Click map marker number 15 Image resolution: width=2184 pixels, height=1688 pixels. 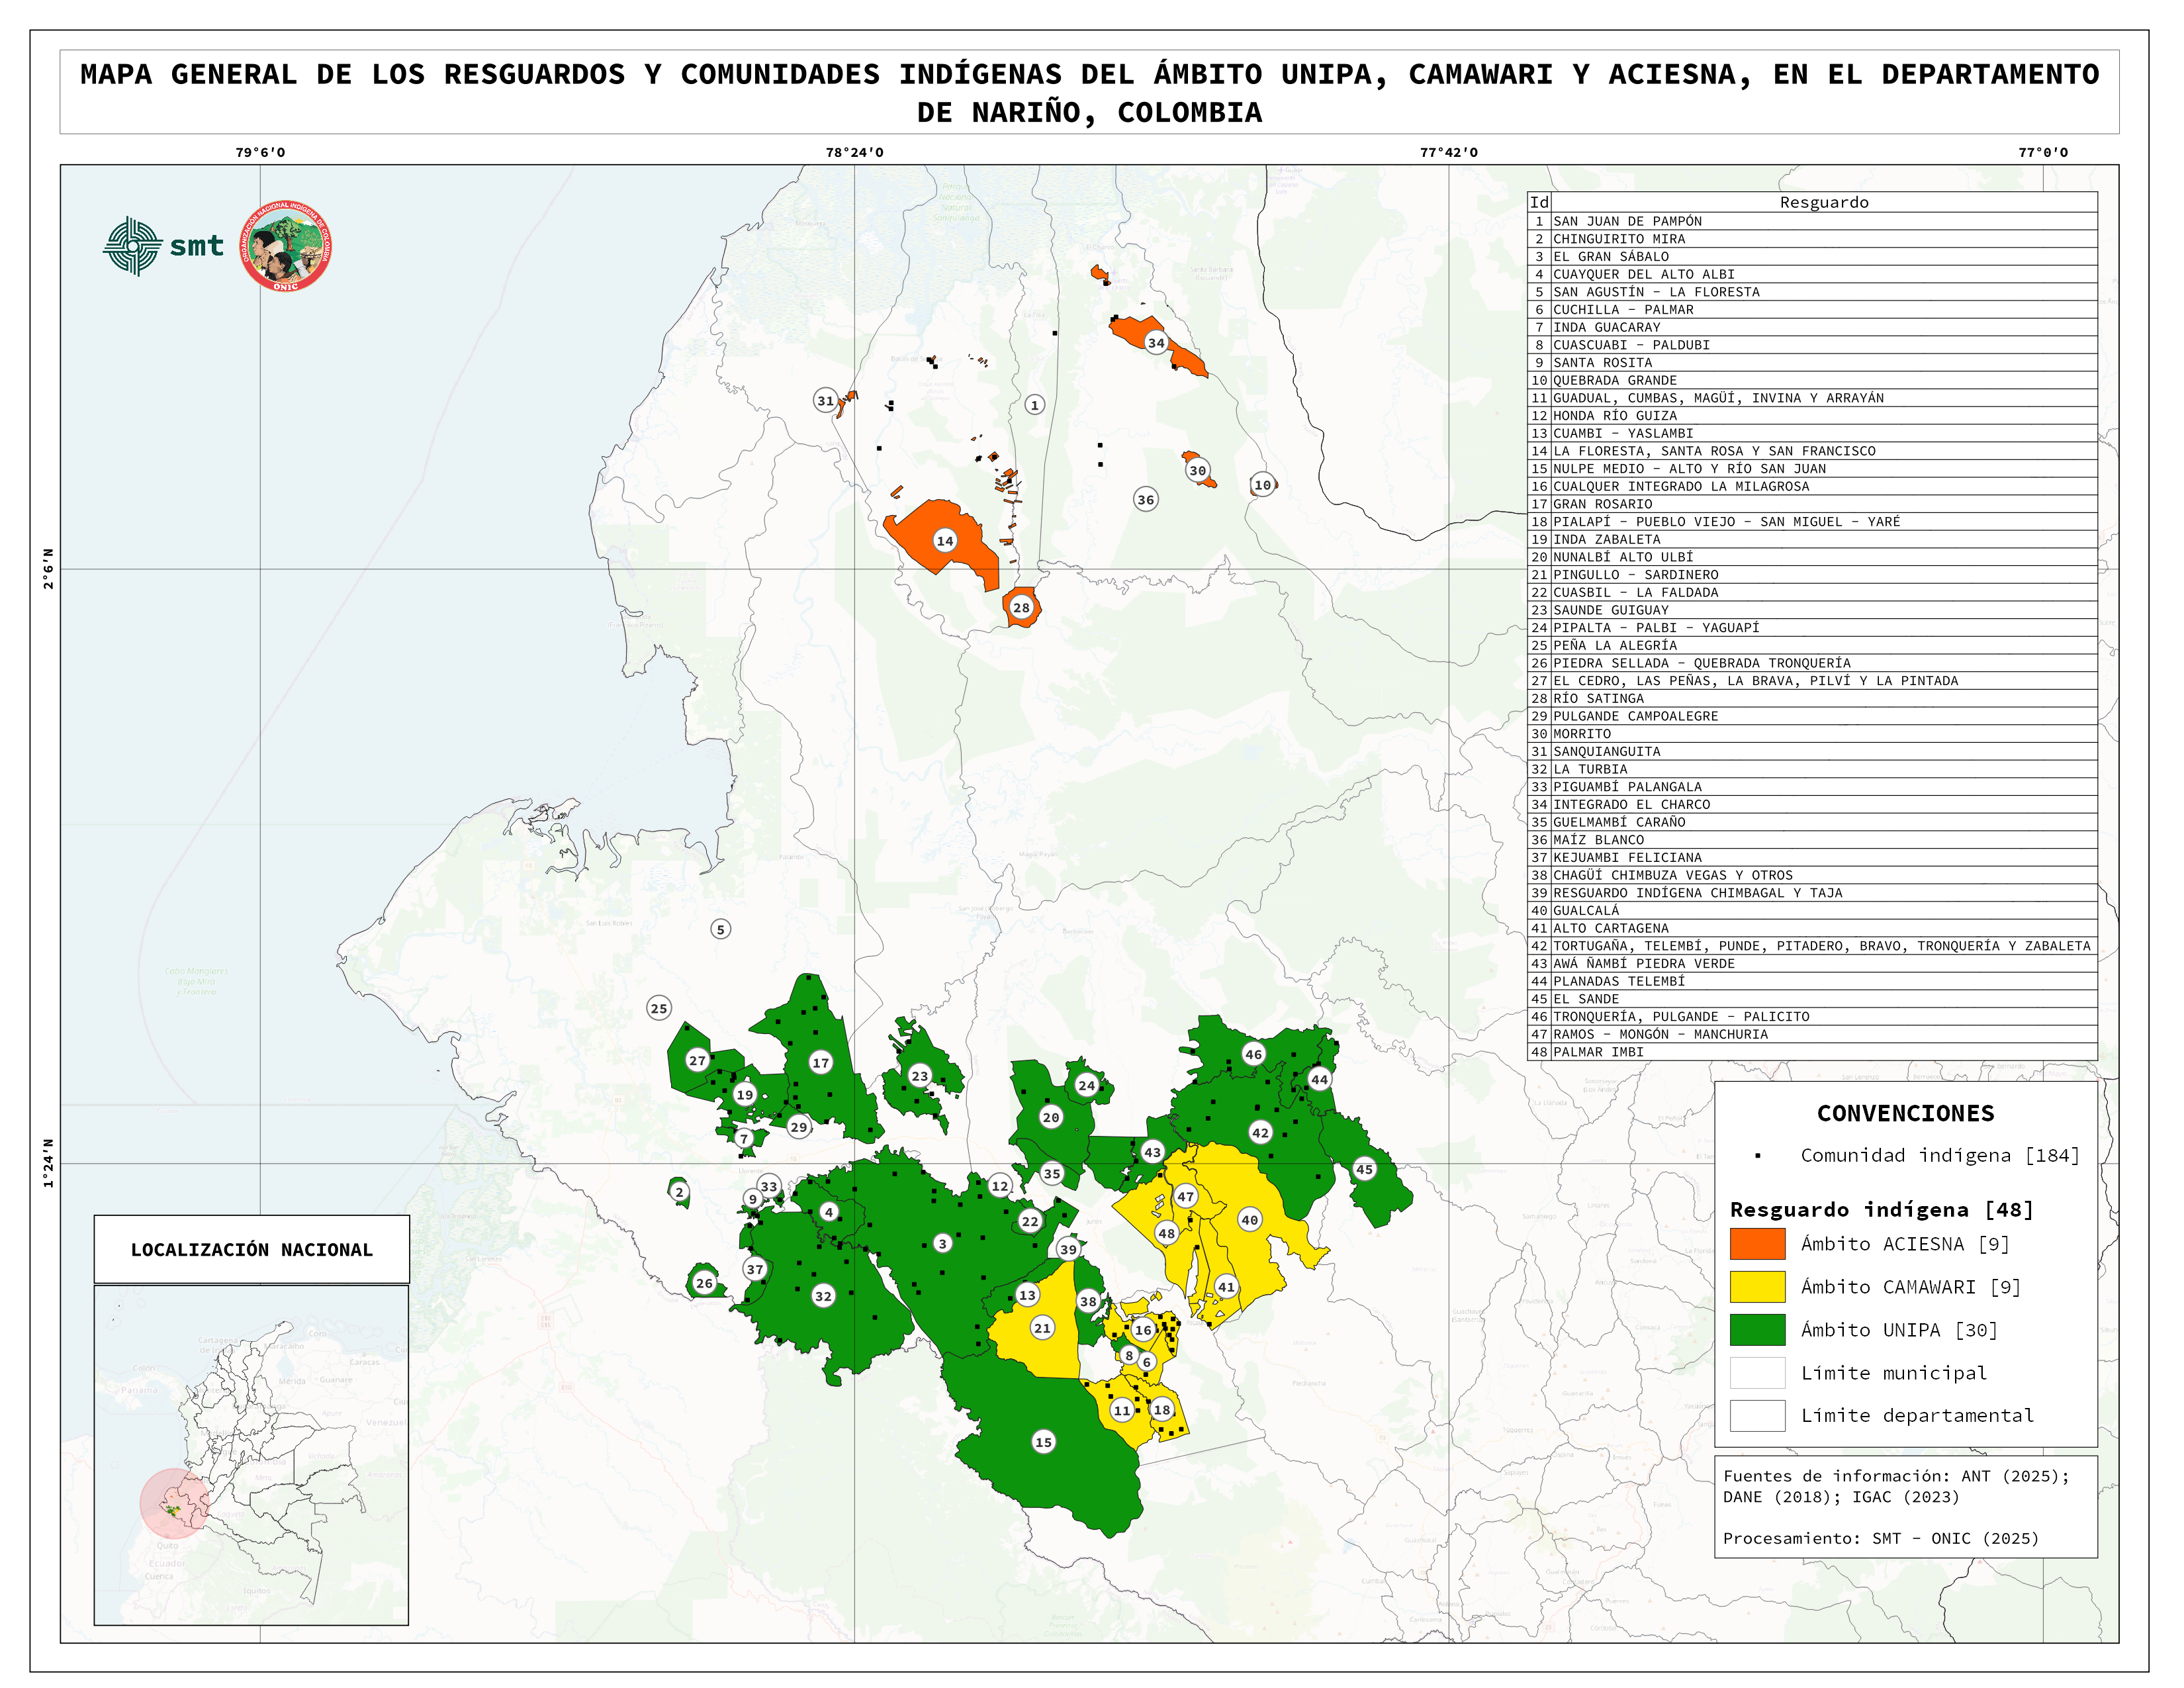point(1044,1442)
